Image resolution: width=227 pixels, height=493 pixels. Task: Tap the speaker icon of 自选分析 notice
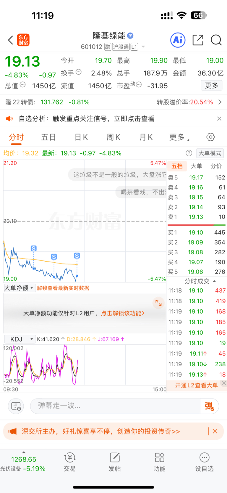(x=9, y=119)
